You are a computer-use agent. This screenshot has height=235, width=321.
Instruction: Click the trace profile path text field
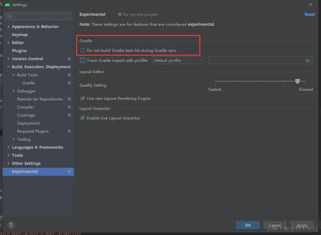coord(261,60)
